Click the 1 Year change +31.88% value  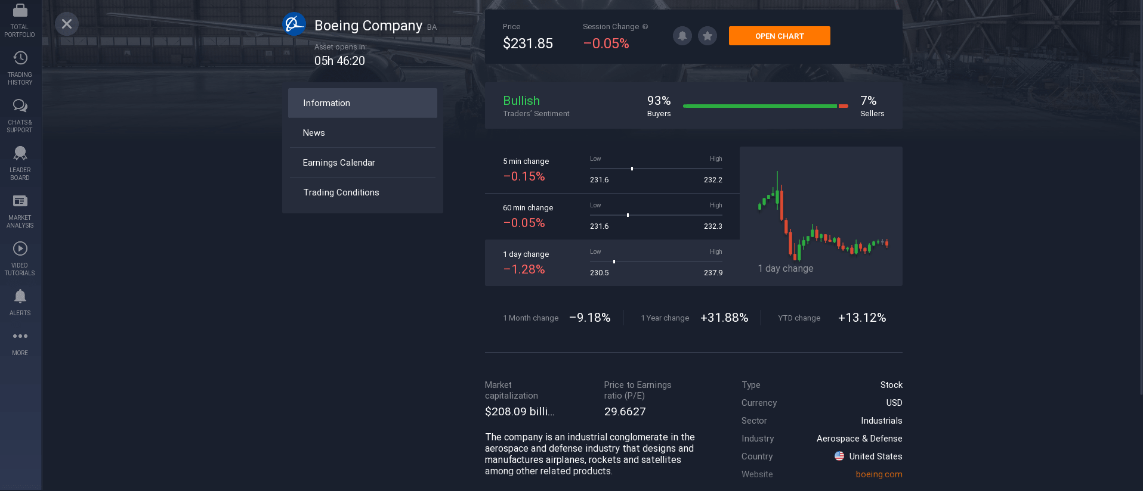tap(724, 318)
